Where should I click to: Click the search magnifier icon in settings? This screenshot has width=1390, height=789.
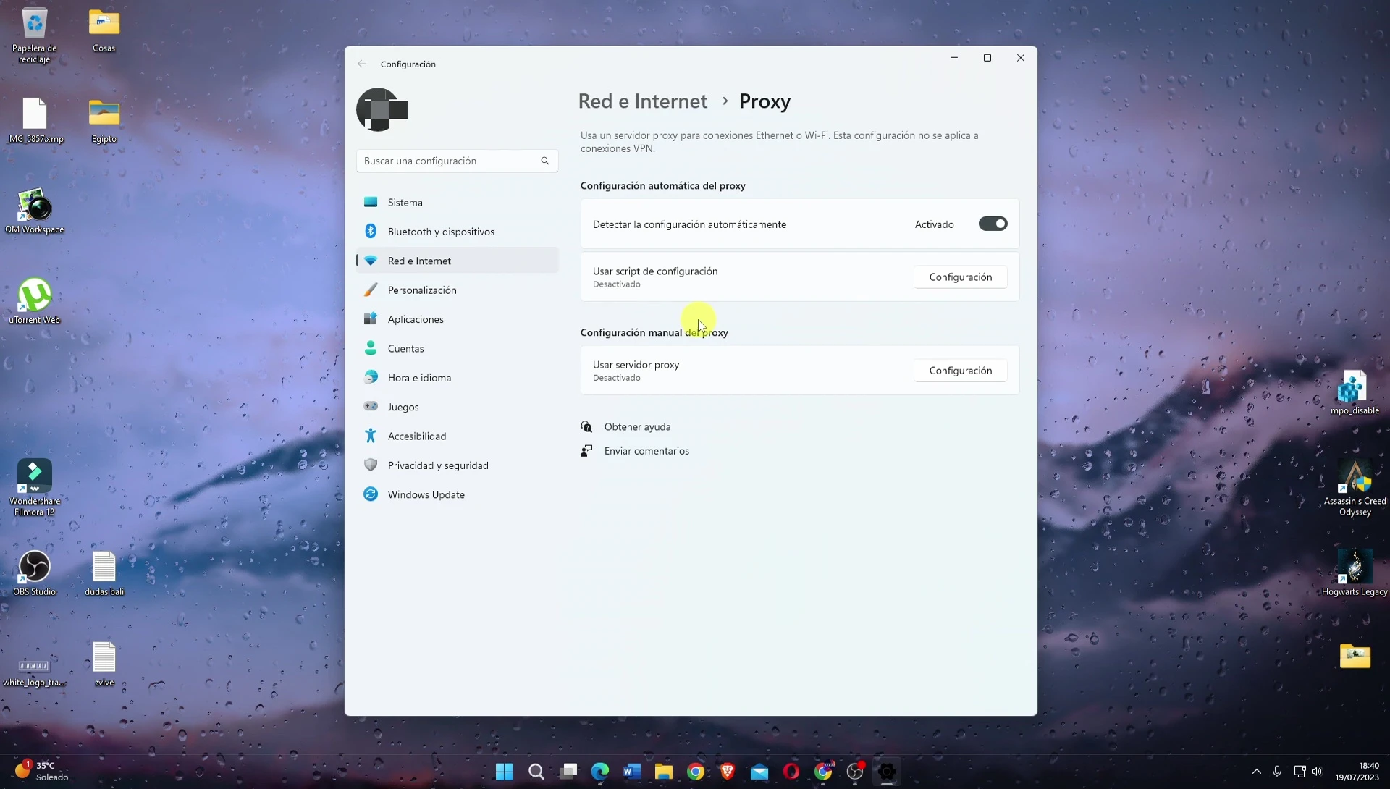click(545, 161)
